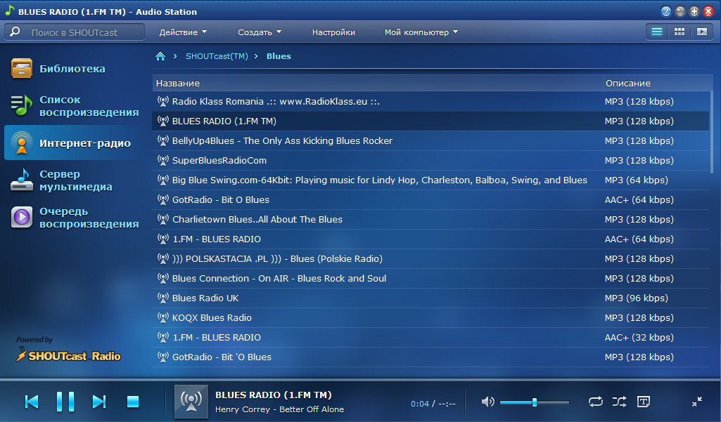Image resolution: width=721 pixels, height=422 pixels.
Task: Stop playback with the stop button
Action: [x=133, y=402]
